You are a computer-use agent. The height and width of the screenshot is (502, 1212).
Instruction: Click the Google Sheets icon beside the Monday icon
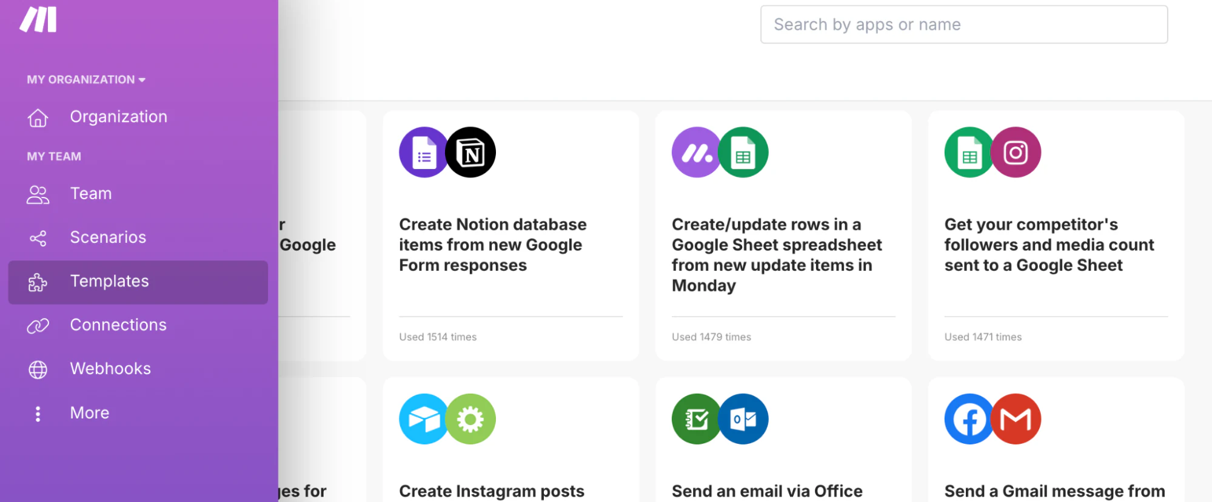click(743, 152)
